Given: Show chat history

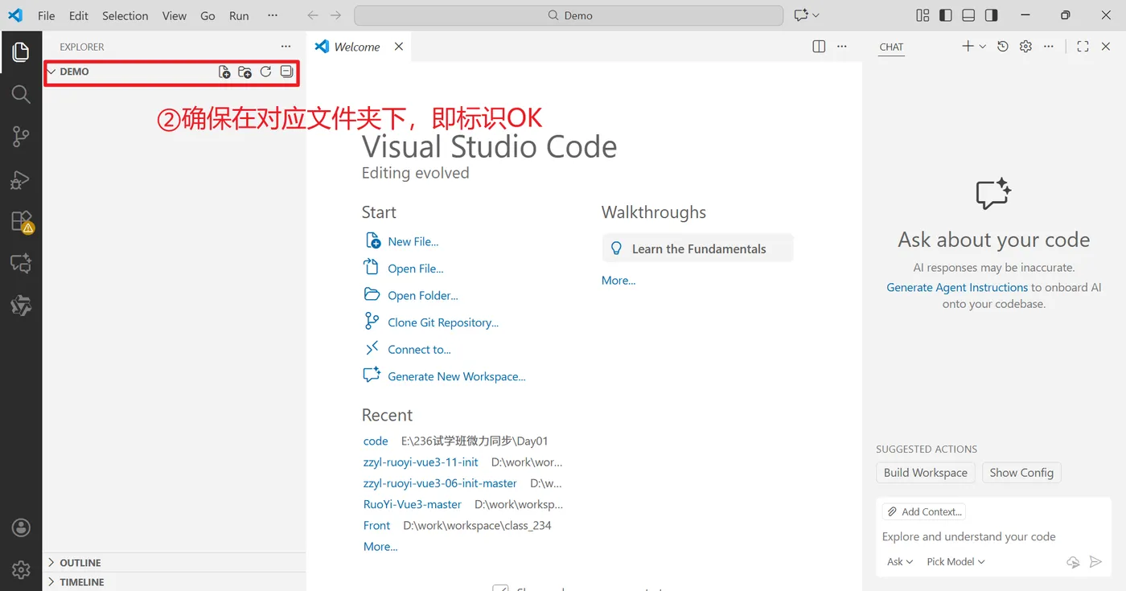Looking at the screenshot, I should coord(1003,47).
